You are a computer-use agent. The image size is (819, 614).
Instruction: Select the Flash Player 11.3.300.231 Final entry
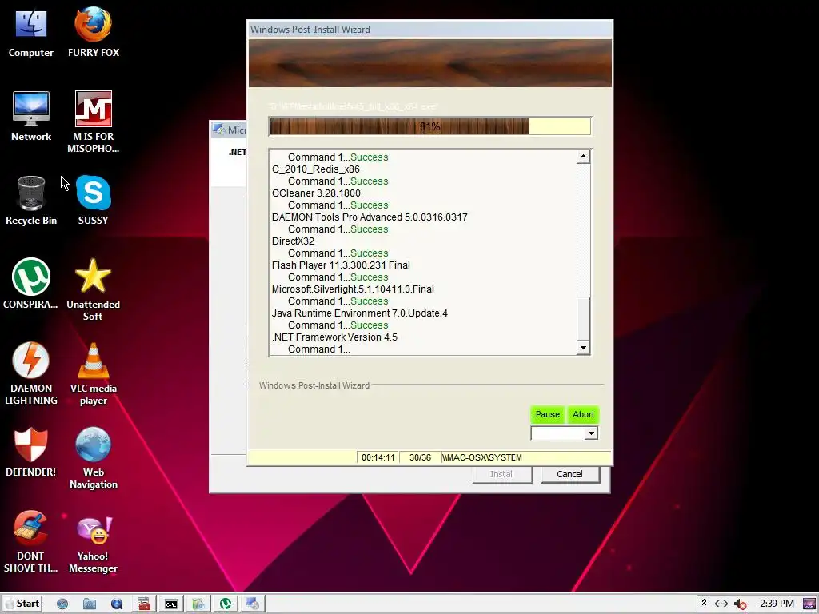(x=341, y=265)
